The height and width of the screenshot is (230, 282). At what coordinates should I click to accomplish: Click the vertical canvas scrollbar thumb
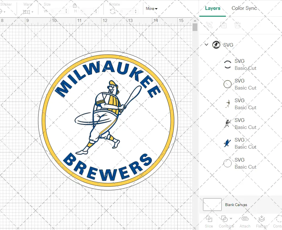click(x=195, y=27)
